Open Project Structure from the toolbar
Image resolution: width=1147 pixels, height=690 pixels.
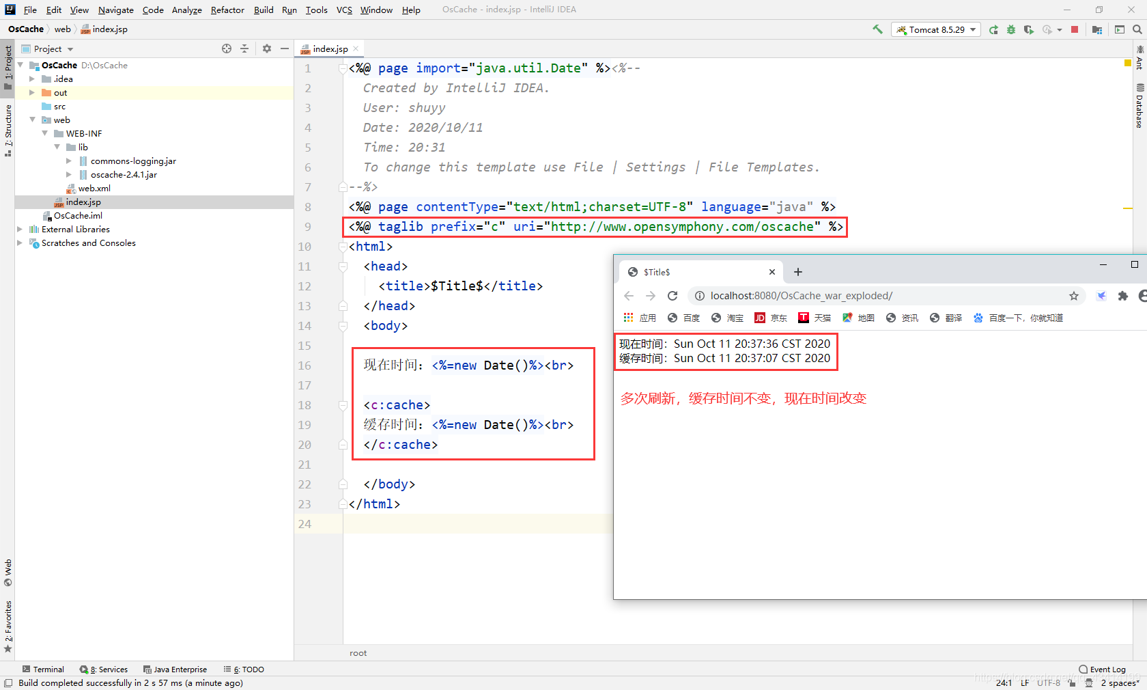[1097, 29]
